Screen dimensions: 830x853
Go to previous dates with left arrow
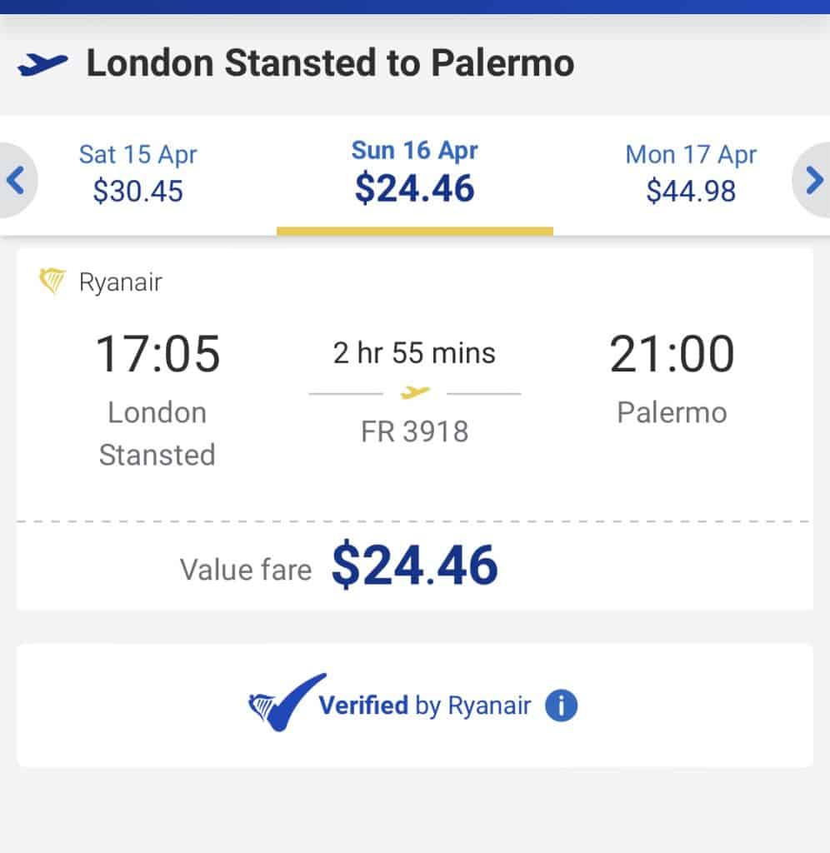[15, 180]
